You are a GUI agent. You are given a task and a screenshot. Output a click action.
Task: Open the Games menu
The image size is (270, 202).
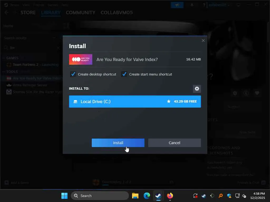(53, 5)
